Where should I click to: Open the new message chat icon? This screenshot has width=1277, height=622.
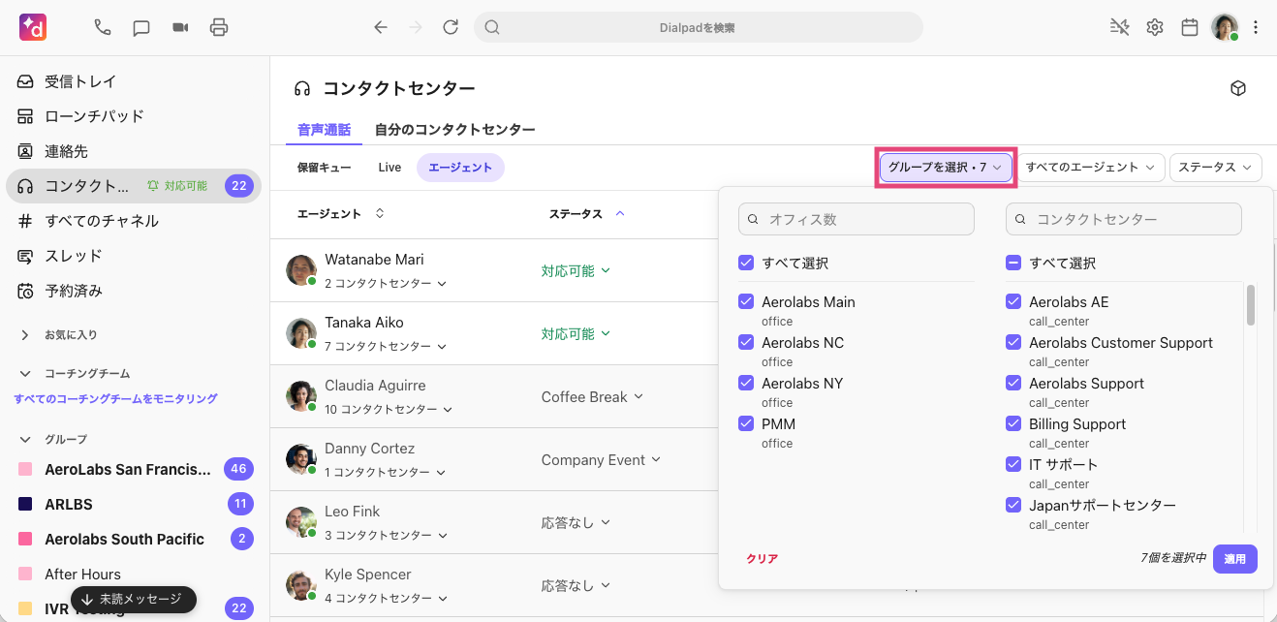click(141, 27)
